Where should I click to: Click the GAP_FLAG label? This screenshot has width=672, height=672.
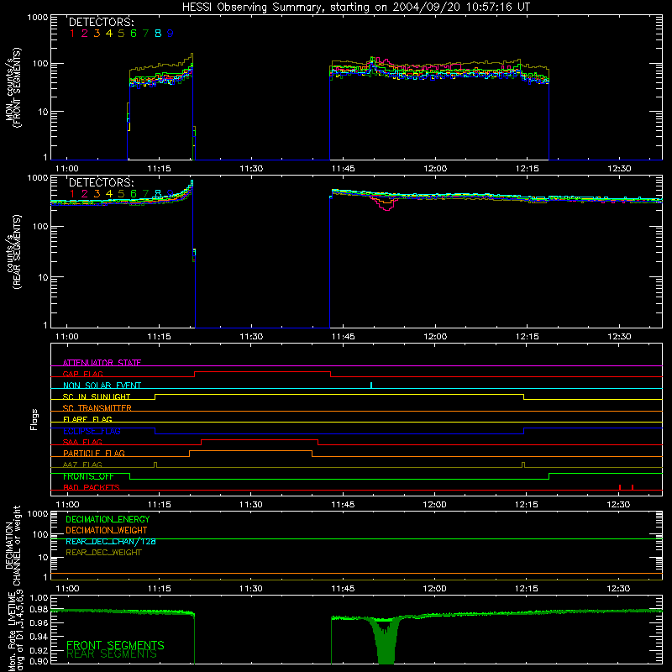pyautogui.click(x=82, y=374)
